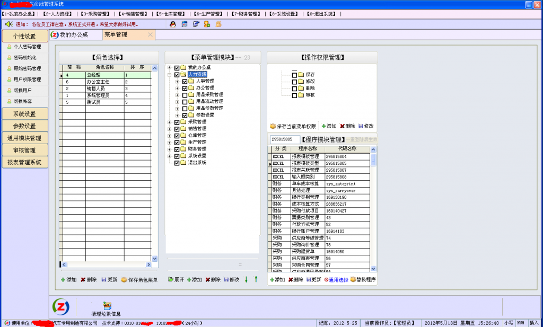
Task: Toggle the 人力资源 menu checkbox
Action: [176, 75]
